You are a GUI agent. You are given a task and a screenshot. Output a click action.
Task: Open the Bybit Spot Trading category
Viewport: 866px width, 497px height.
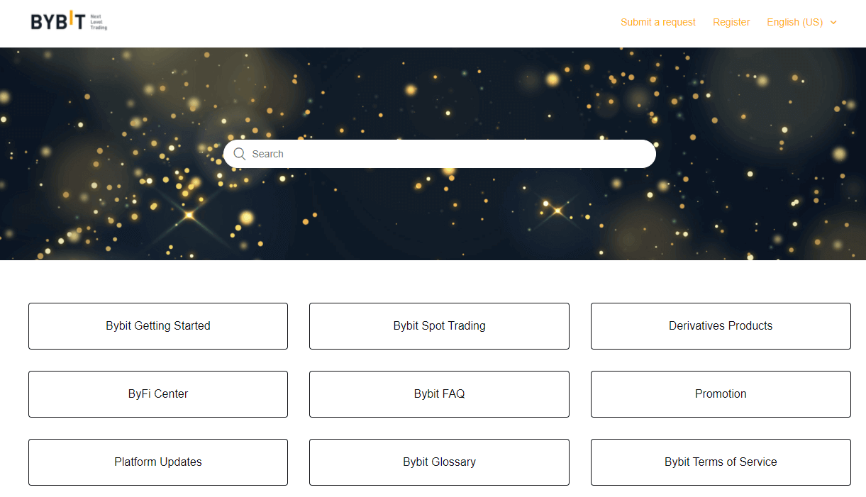tap(439, 326)
